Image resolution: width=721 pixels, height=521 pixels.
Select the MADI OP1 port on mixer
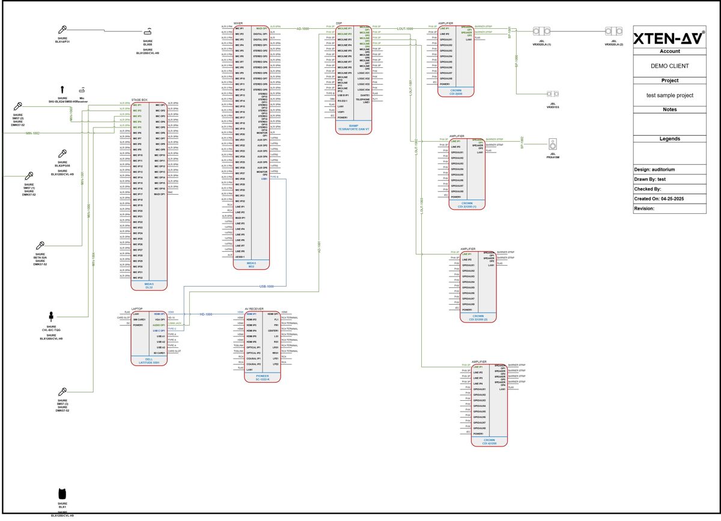[x=261, y=28]
